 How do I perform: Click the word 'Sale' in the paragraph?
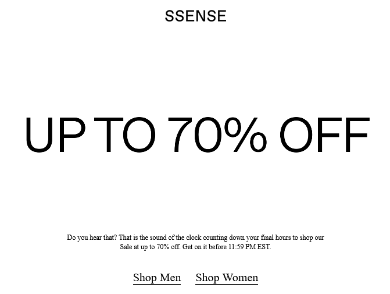tap(126, 247)
